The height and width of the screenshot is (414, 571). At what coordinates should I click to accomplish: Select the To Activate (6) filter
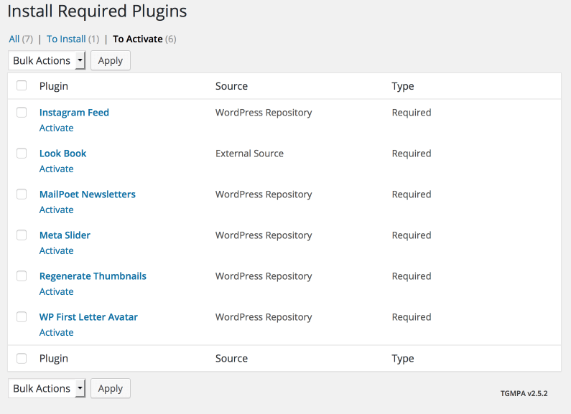[x=144, y=39]
